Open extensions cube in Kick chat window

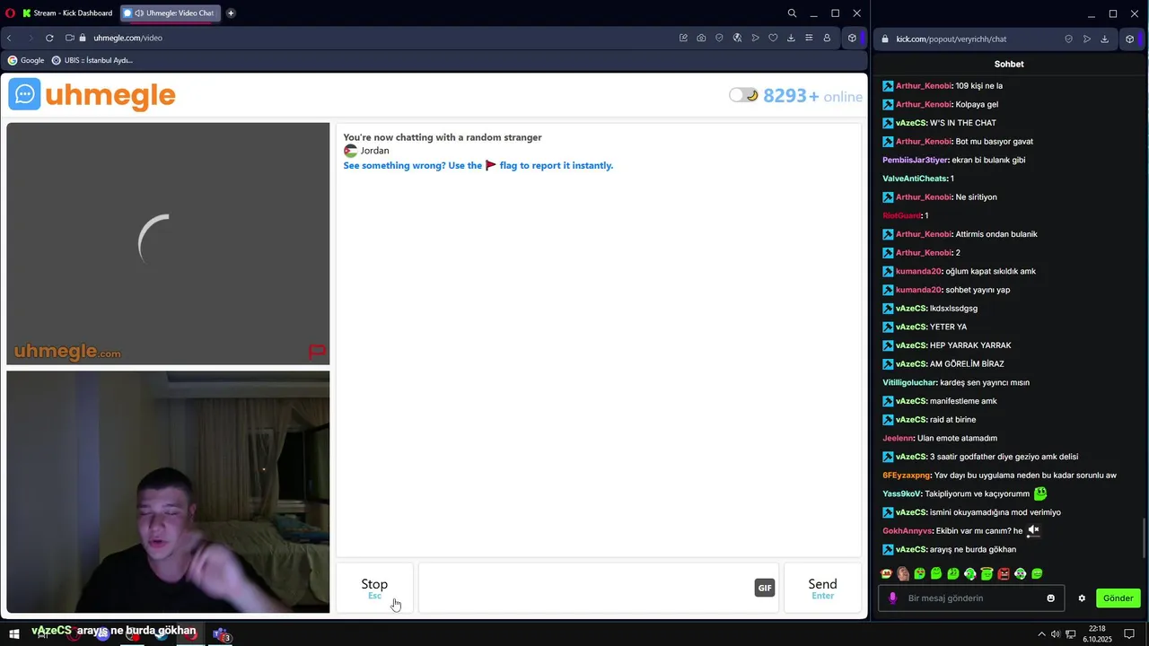click(1129, 39)
